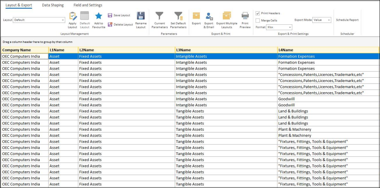Click the Export & Email icon
Viewport: 380px width, 188px height.
point(209,16)
